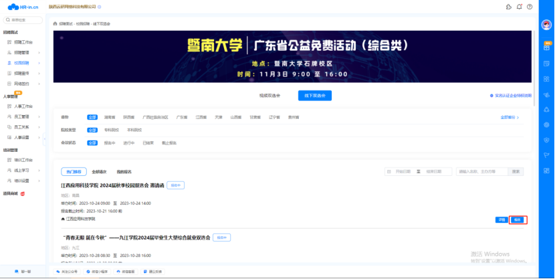Switch to 我的报名 tab

pos(125,171)
